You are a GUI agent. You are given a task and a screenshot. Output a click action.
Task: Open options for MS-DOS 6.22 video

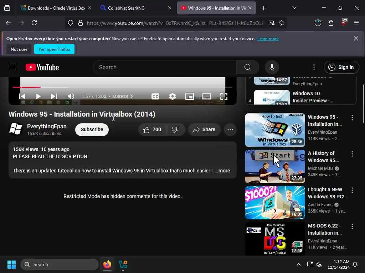click(352, 226)
